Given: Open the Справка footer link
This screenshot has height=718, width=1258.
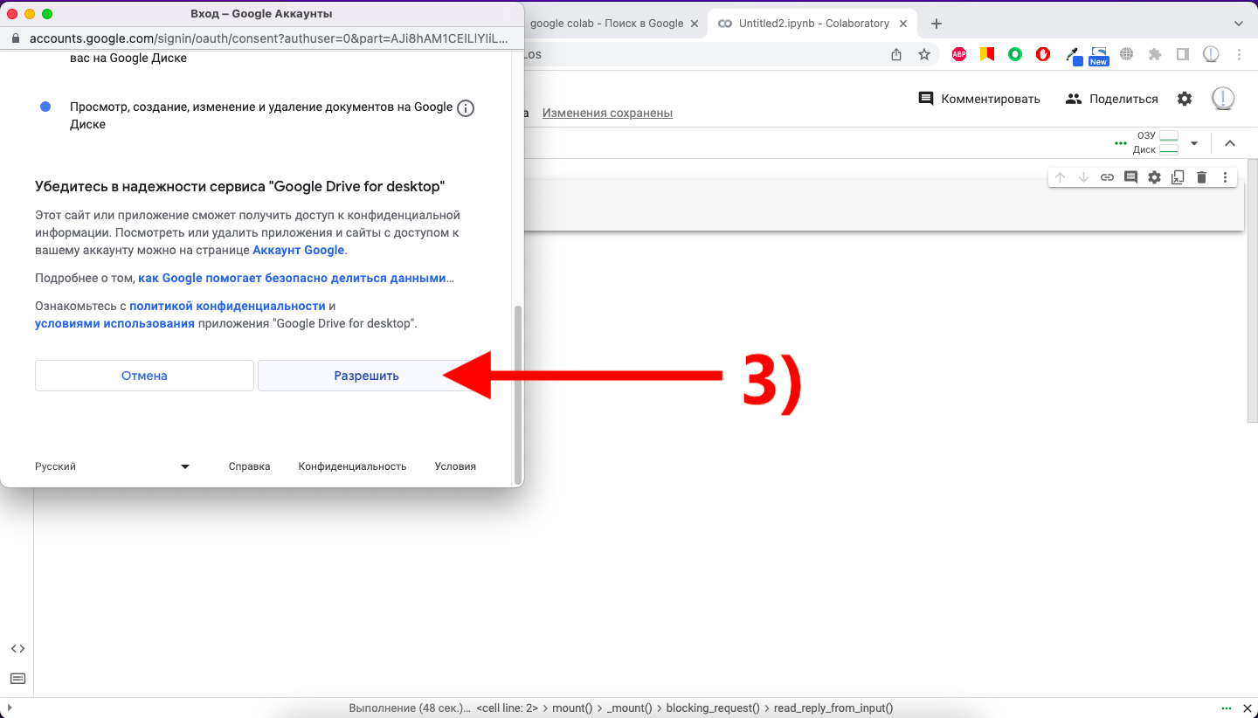Looking at the screenshot, I should point(249,466).
